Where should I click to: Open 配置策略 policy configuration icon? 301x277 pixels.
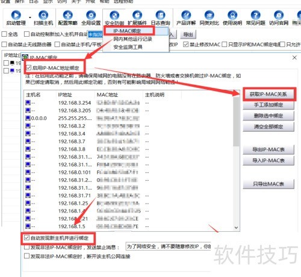click(68, 15)
